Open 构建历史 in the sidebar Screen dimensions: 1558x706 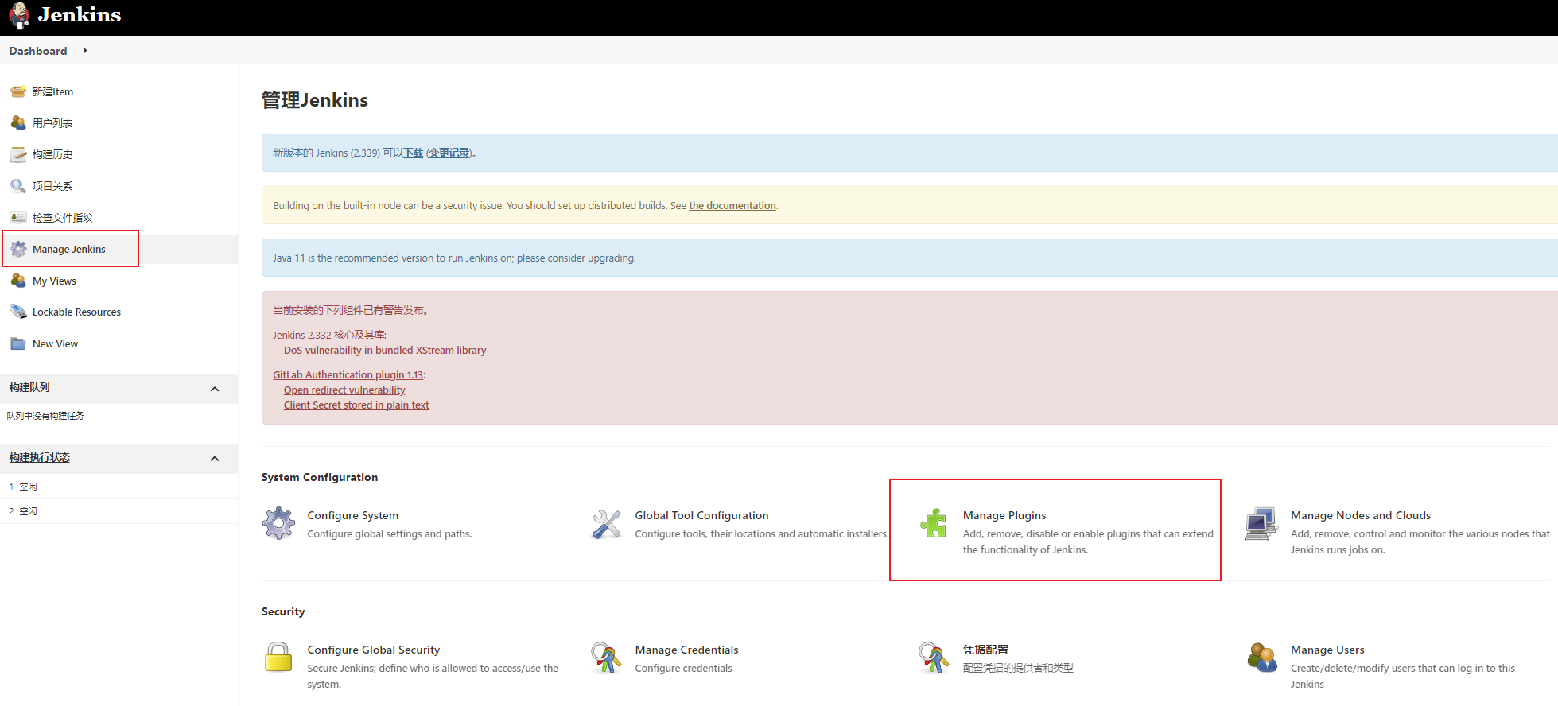coord(52,154)
